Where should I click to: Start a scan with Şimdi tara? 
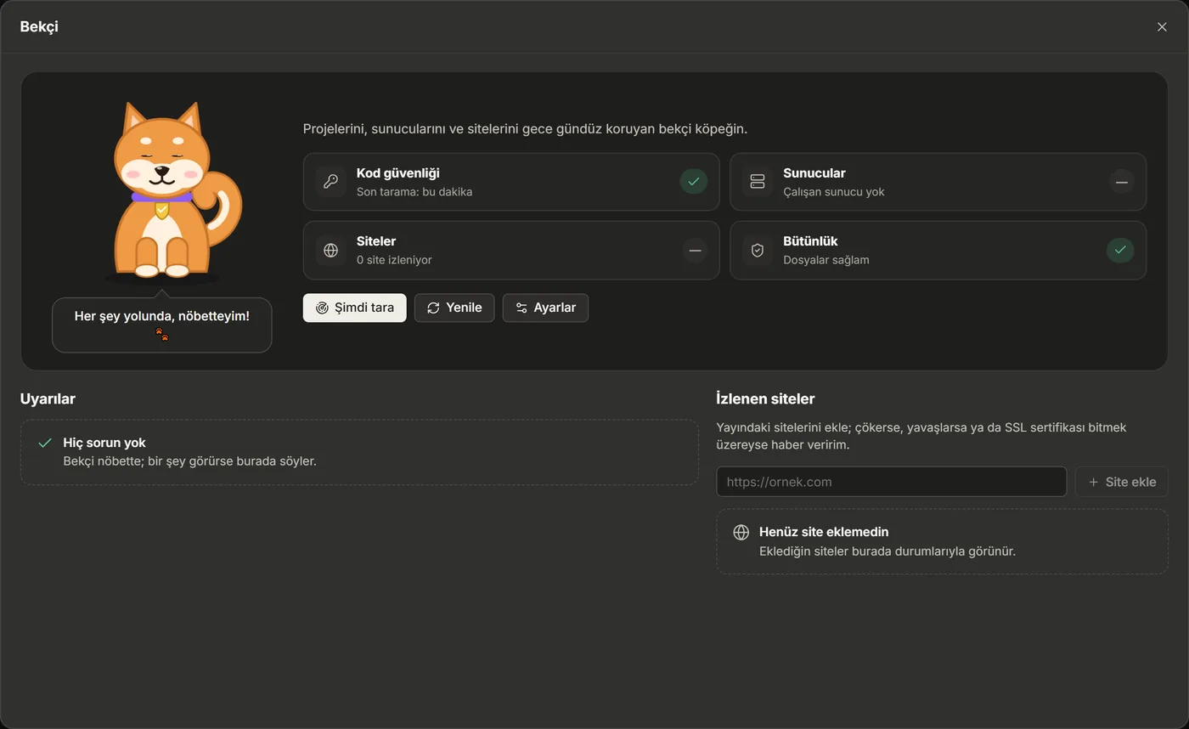point(354,308)
